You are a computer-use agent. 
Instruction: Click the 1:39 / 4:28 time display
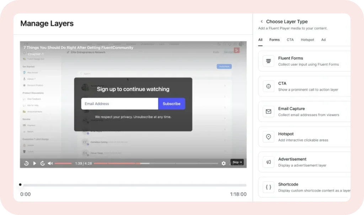pos(83,163)
